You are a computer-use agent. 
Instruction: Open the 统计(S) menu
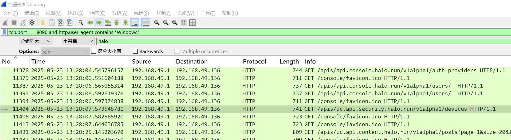141,13
